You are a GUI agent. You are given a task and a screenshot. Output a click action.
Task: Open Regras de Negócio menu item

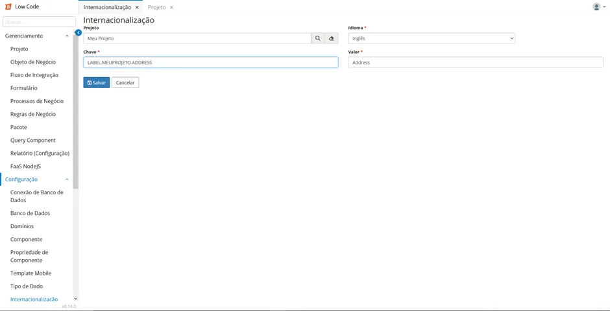[x=33, y=114]
